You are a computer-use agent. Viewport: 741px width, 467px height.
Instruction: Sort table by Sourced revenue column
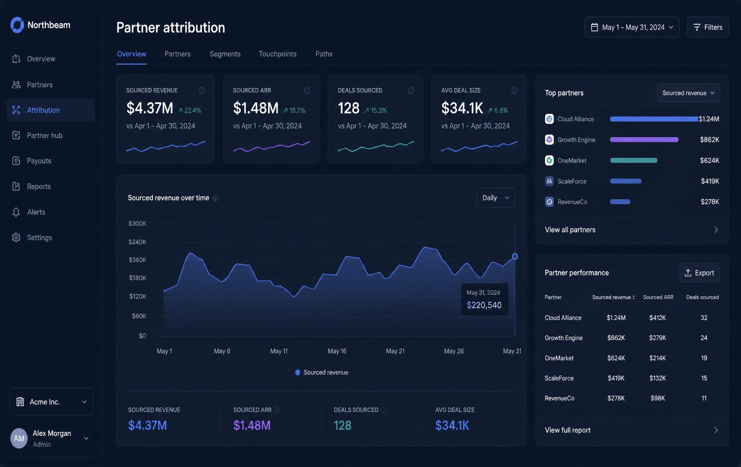[x=613, y=297]
